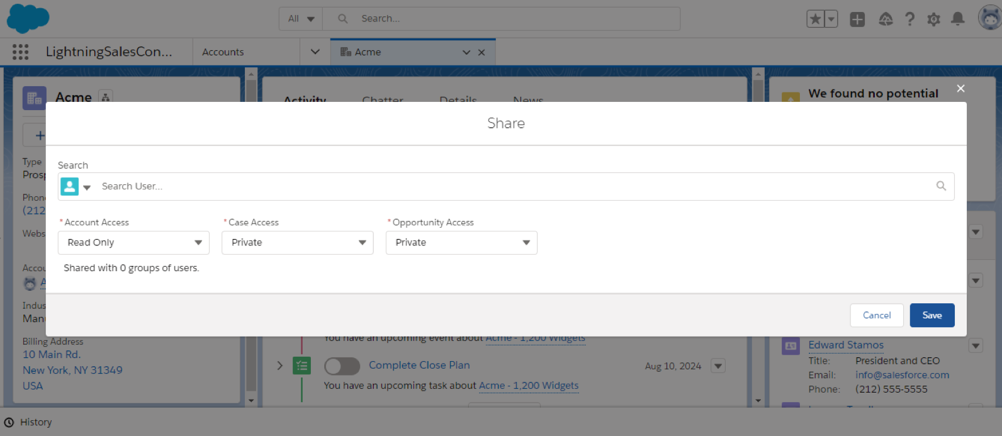Click the user profile avatar

(x=989, y=18)
